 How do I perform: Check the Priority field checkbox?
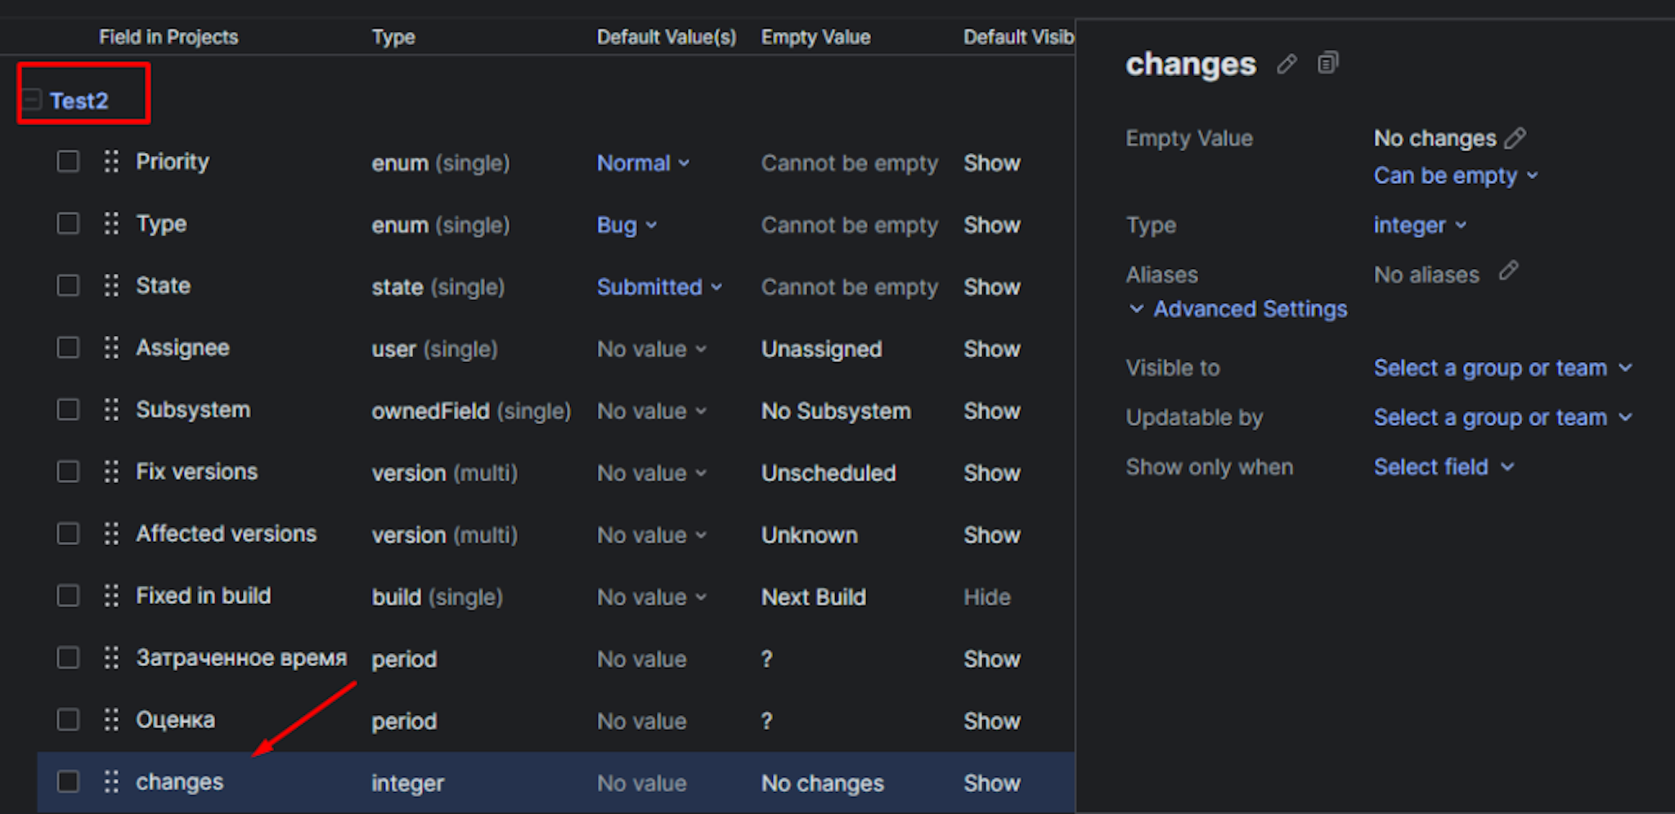68,162
